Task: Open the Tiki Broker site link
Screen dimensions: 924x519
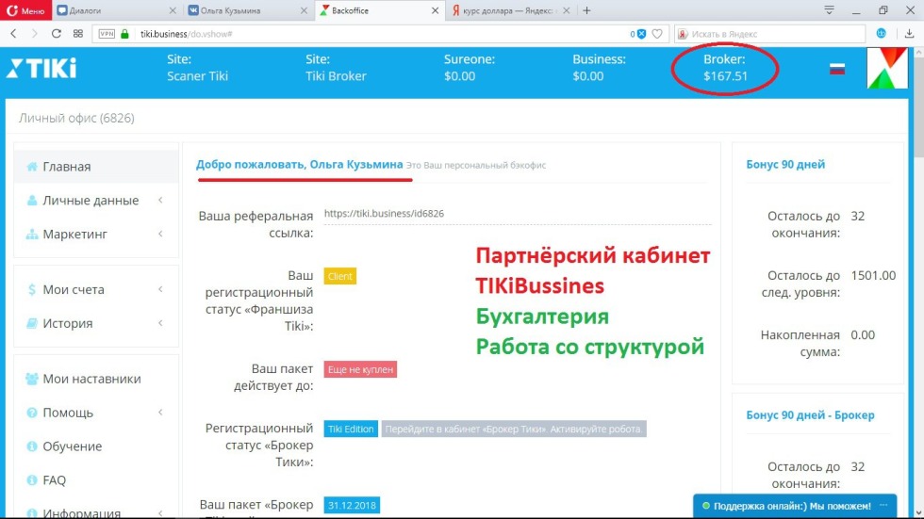Action: pos(336,75)
